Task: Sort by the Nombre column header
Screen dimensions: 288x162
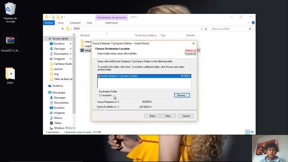Action: coord(85,35)
